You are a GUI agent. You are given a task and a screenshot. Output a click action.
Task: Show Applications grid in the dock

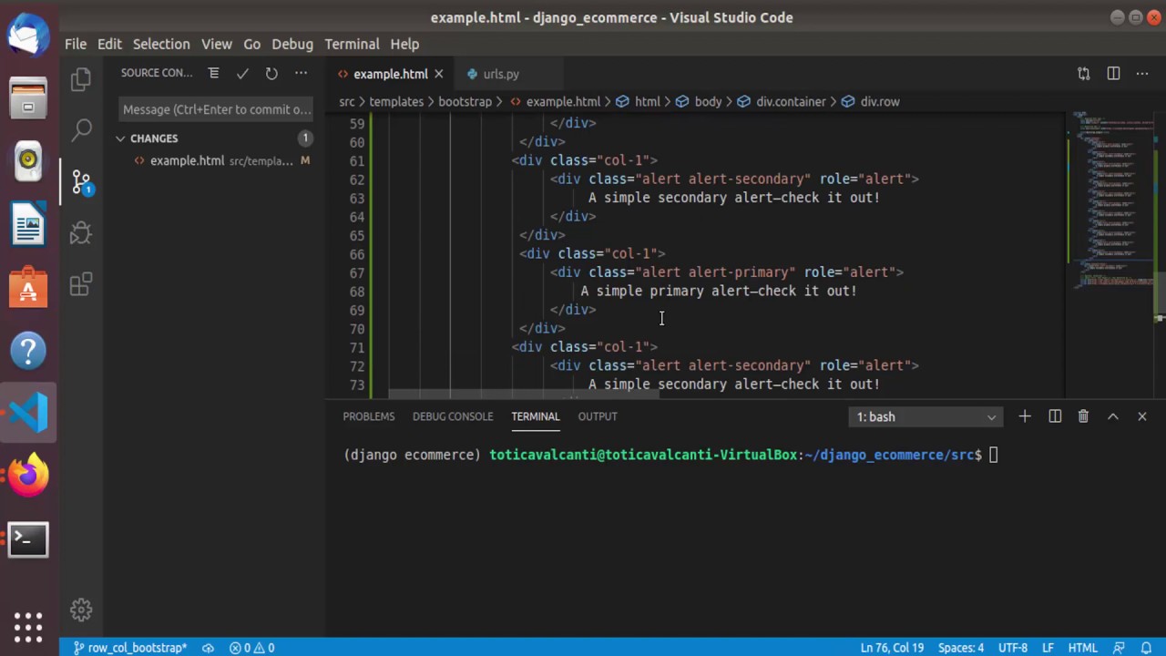pos(28,627)
